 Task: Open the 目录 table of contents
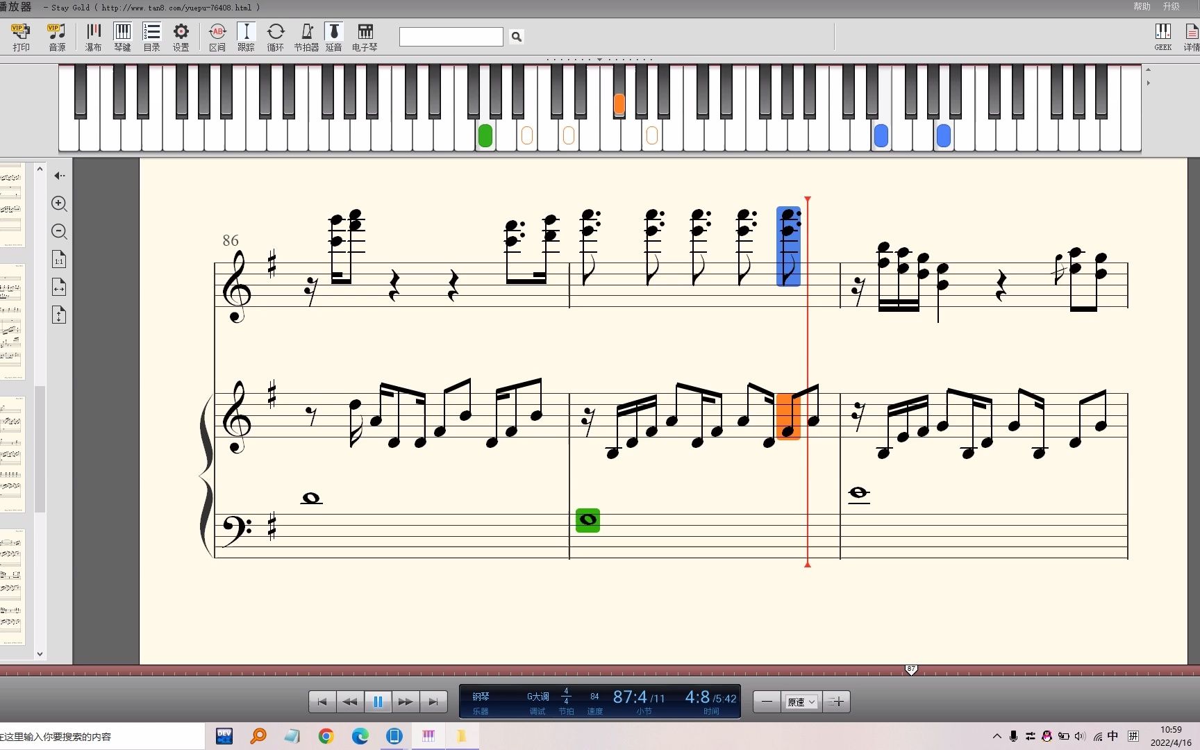[x=151, y=37]
